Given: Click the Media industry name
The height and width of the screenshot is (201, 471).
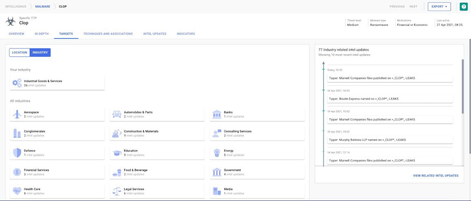Looking at the screenshot, I should [x=228, y=189].
